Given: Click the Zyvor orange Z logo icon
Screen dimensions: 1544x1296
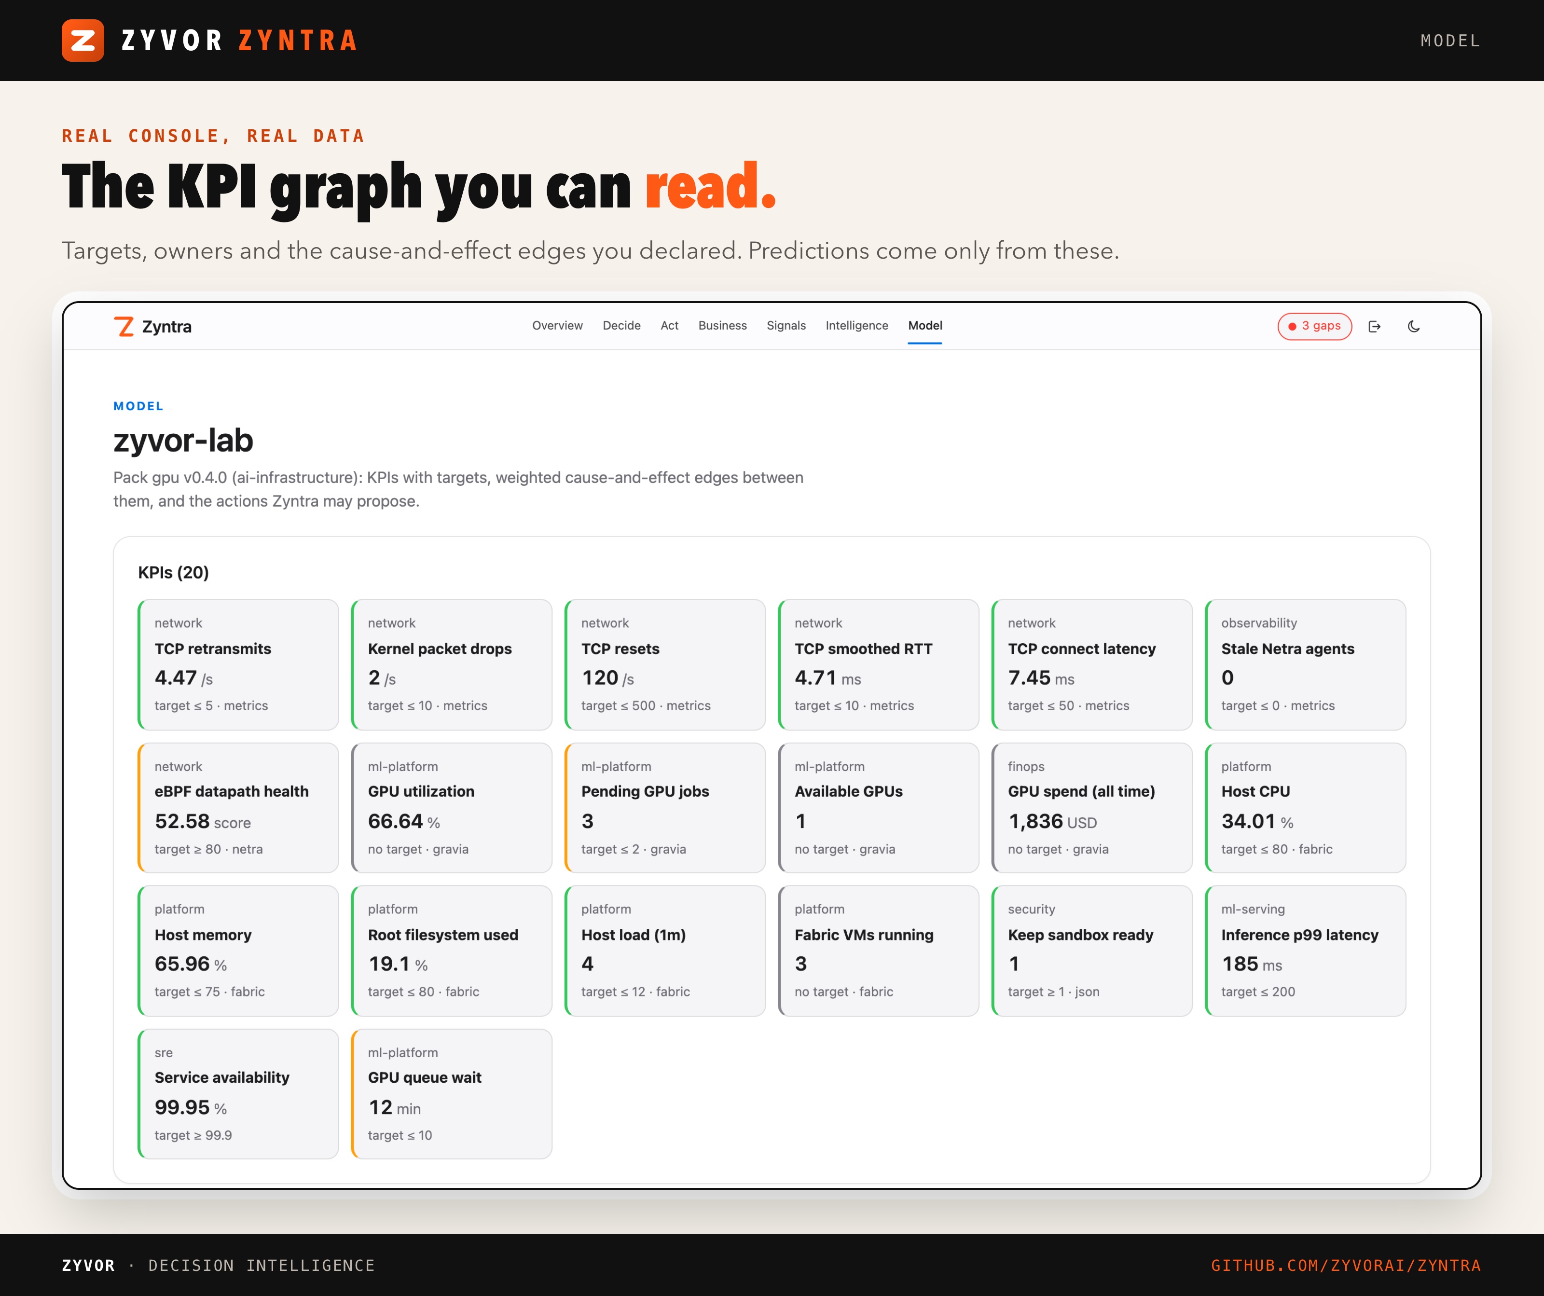Looking at the screenshot, I should (83, 41).
